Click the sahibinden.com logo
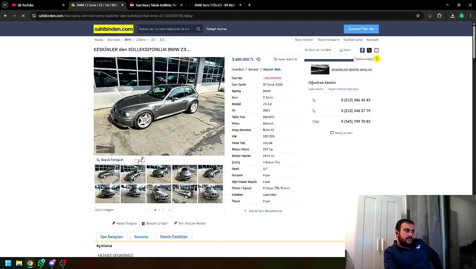 pos(113,29)
